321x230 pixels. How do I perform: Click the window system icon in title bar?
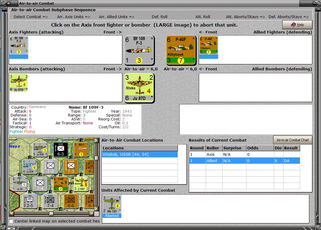pos(9,3)
